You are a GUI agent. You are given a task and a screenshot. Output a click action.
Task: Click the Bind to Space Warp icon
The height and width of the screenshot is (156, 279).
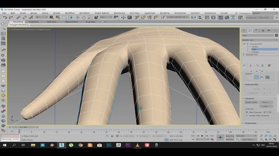(31, 17)
